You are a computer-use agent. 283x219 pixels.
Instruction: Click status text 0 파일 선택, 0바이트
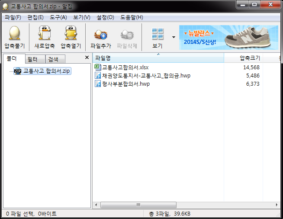pos(31,214)
